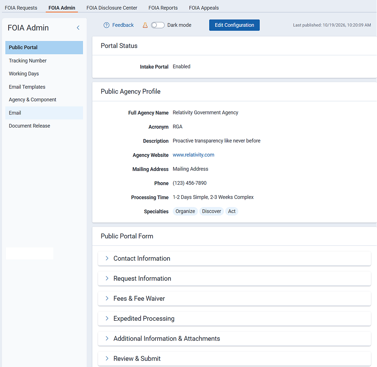
Task: Click the Edit Configuration button
Action: pos(234,25)
